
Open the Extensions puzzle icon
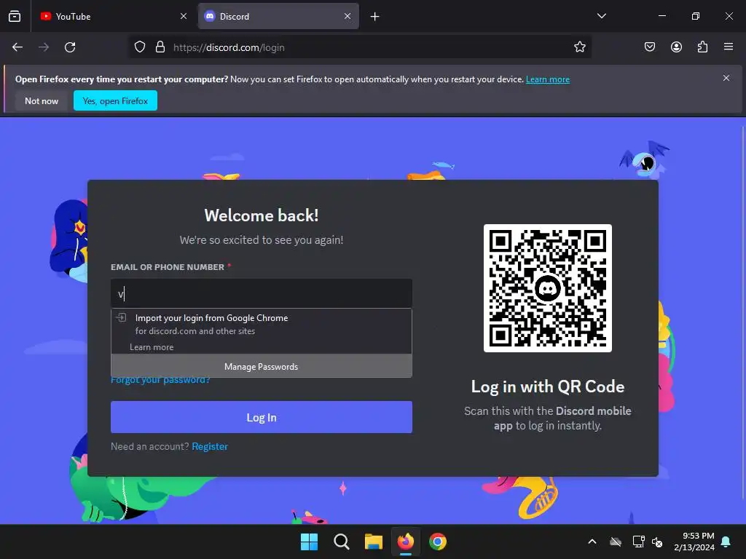click(702, 47)
